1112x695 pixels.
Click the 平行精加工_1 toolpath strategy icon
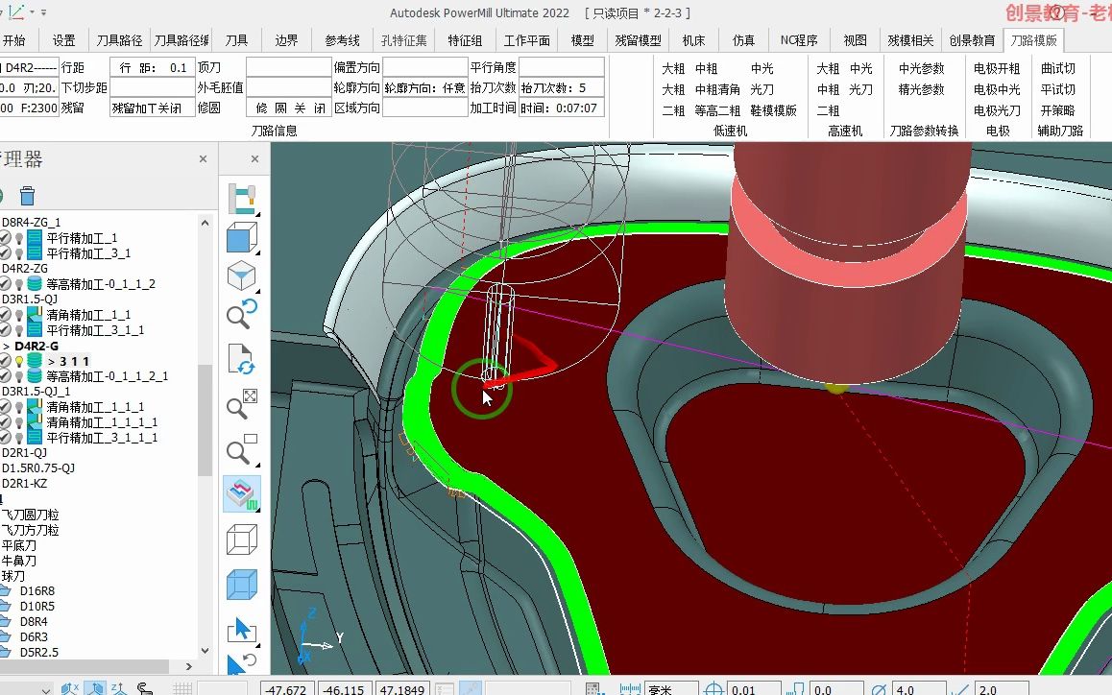pos(35,237)
